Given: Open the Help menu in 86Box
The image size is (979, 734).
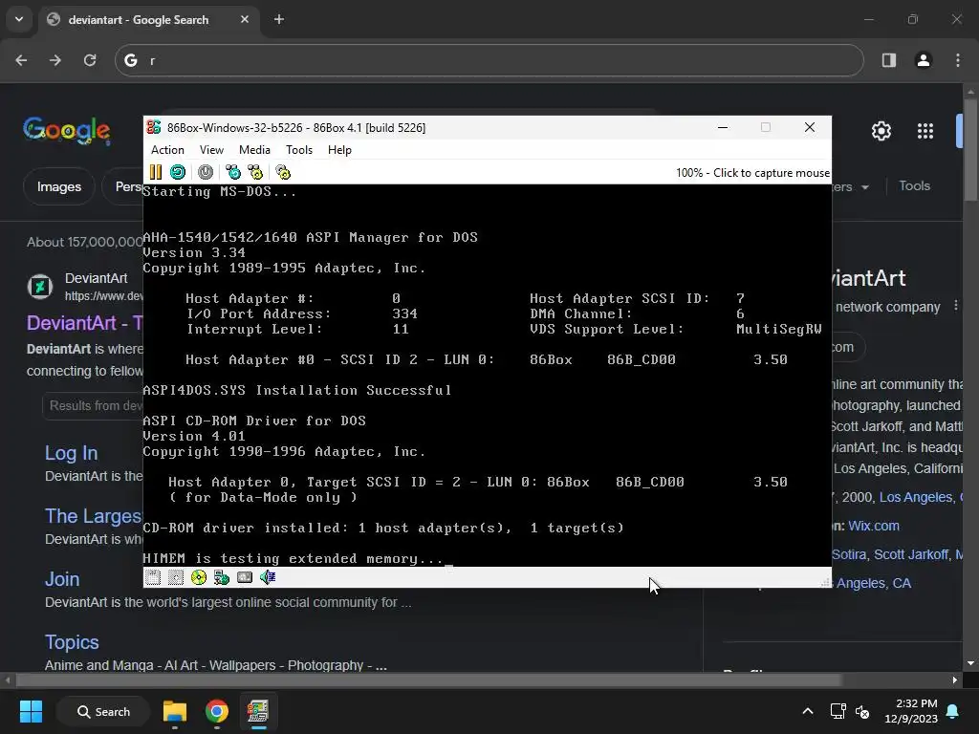Looking at the screenshot, I should click(x=339, y=150).
